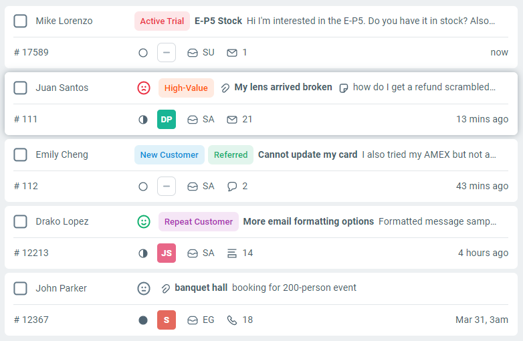Click the happy face icon for Drako Lopez
523x341 pixels.
point(144,221)
